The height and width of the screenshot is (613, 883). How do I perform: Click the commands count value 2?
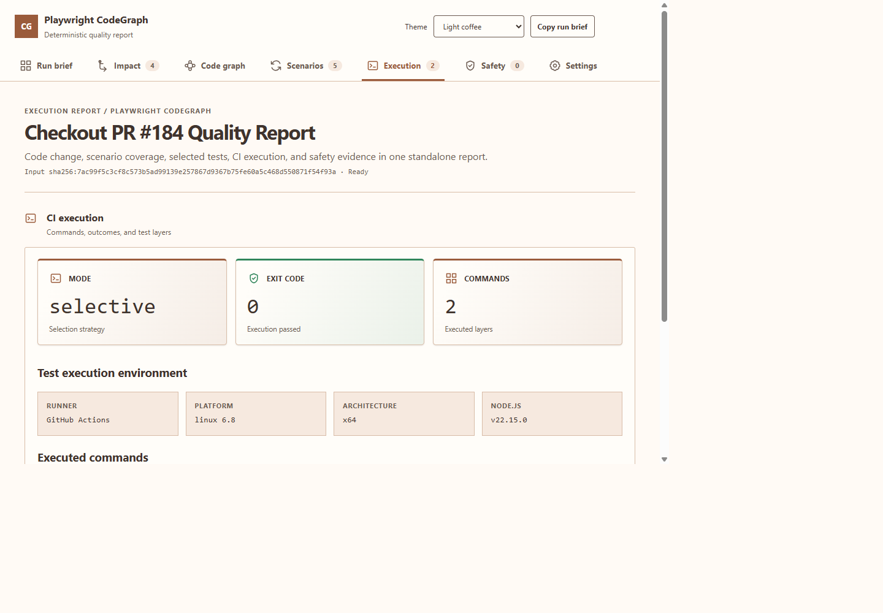coord(451,306)
